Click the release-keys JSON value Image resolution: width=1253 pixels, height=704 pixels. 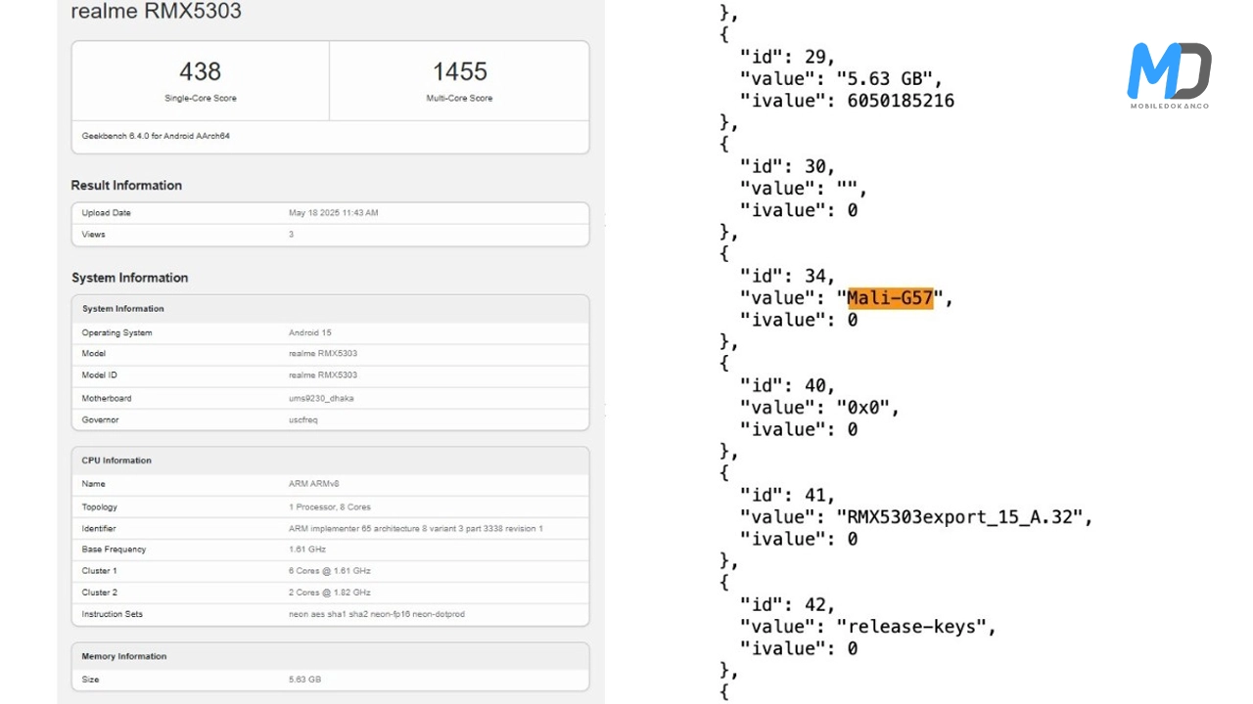coord(915,627)
